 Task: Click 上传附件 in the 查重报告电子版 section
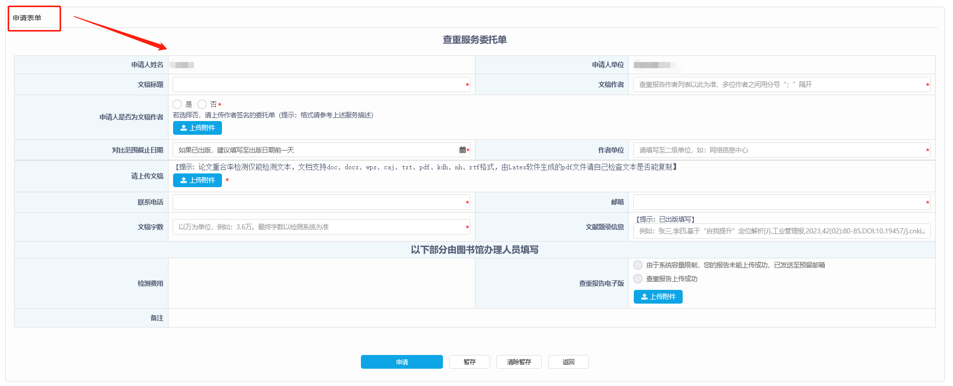pyautogui.click(x=658, y=297)
